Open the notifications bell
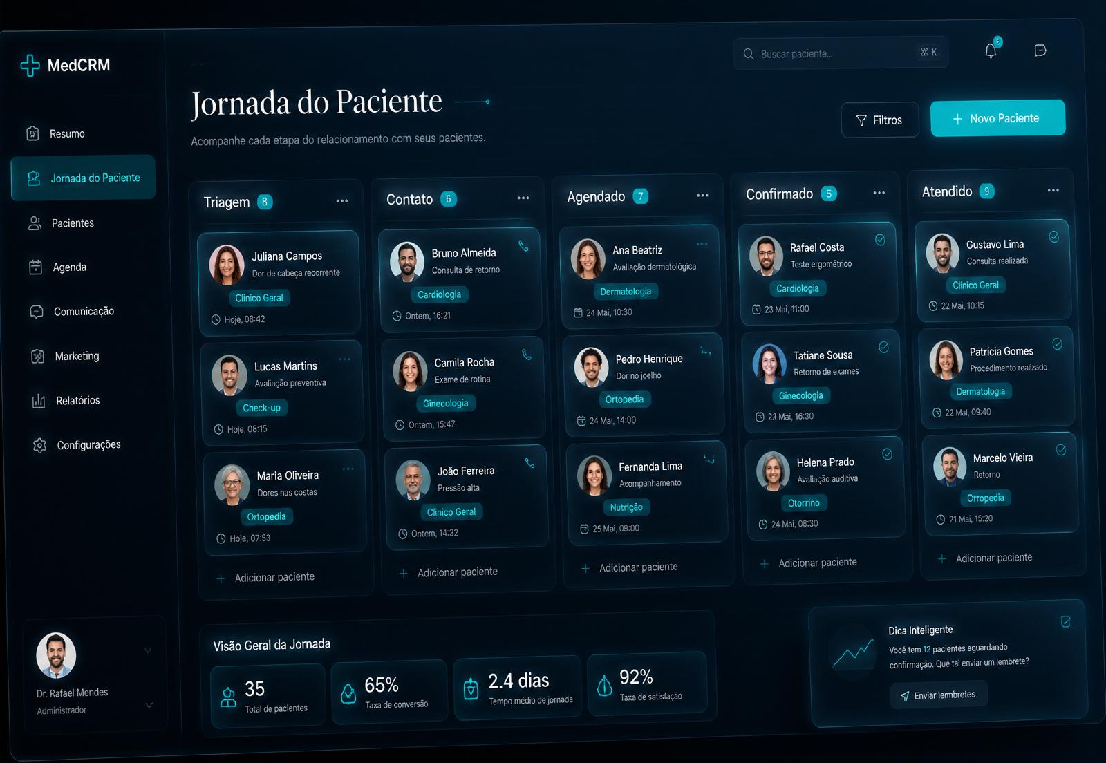The height and width of the screenshot is (763, 1106). coord(991,50)
